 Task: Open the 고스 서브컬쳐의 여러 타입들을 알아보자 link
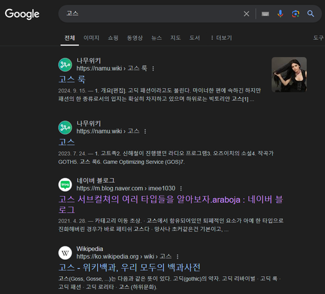pyautogui.click(x=171, y=205)
